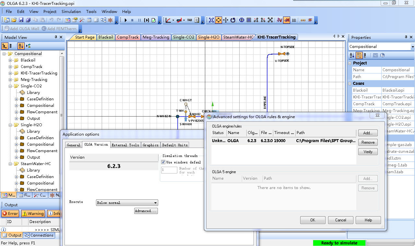The height and width of the screenshot is (246, 415).
Task: Expand the Blackoil tree node
Action: point(10,60)
